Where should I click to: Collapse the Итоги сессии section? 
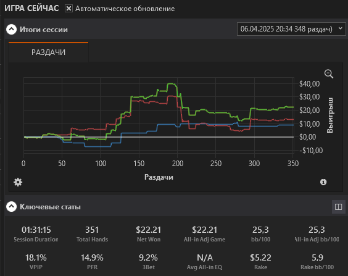tap(11, 29)
